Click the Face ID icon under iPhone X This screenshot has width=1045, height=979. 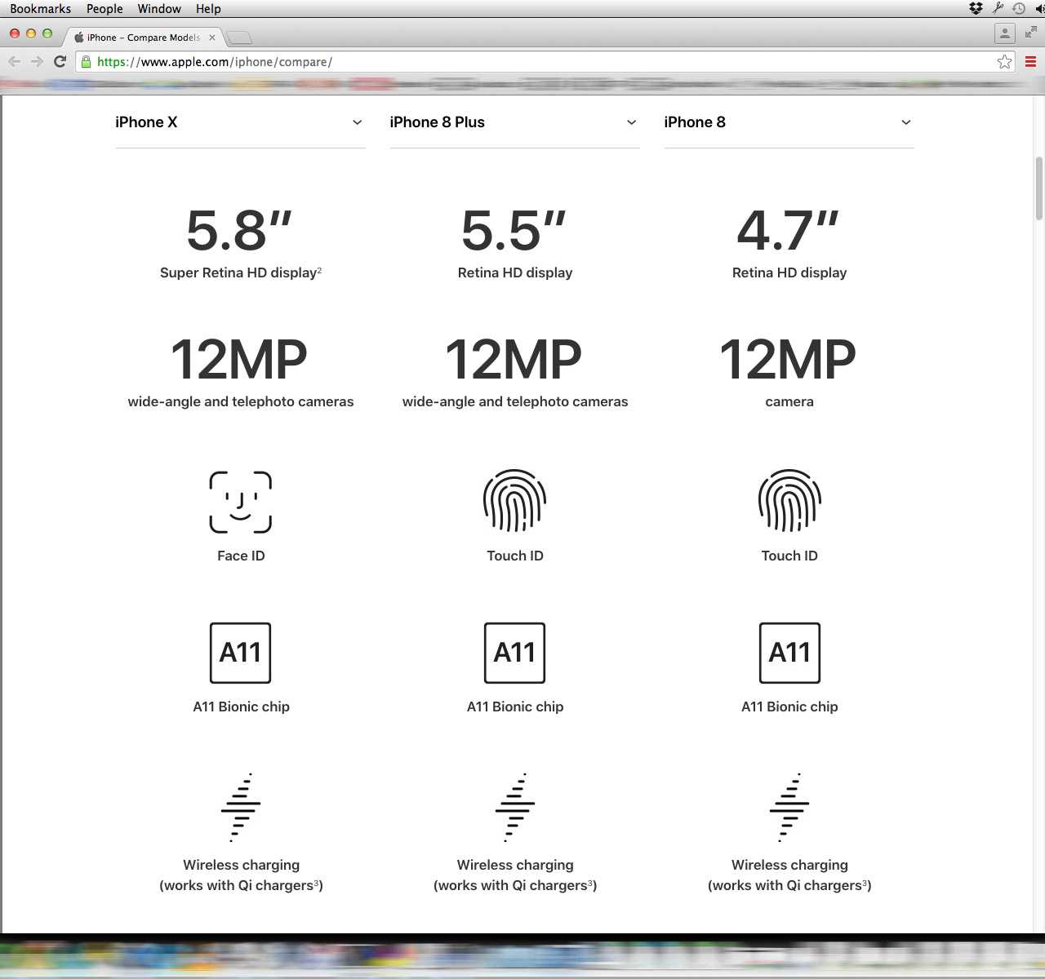[x=240, y=502]
